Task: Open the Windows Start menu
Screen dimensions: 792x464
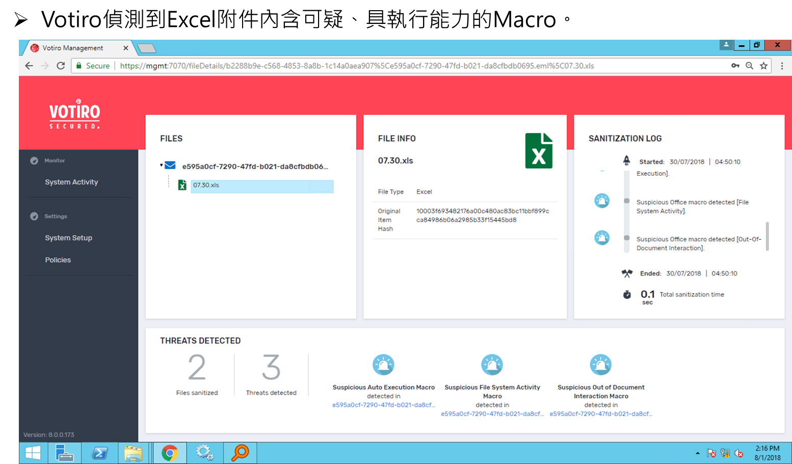Action: pyautogui.click(x=33, y=453)
